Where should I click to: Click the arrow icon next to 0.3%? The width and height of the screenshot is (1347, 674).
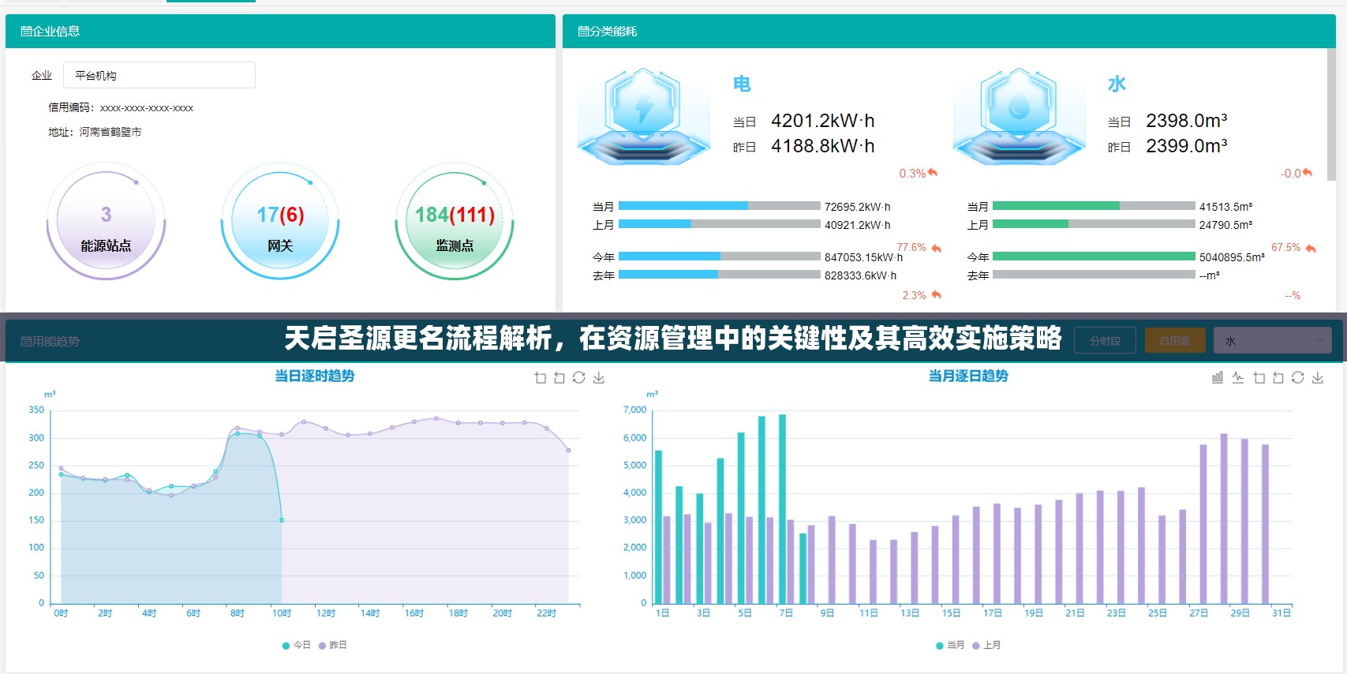(933, 173)
